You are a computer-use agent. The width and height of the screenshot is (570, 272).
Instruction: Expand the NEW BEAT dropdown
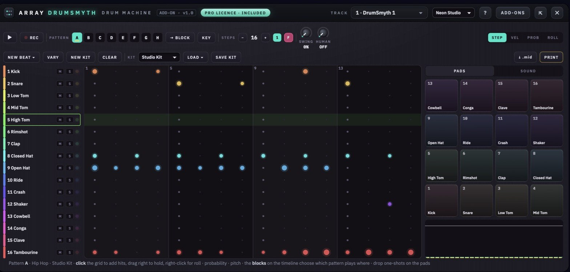(x=21, y=57)
